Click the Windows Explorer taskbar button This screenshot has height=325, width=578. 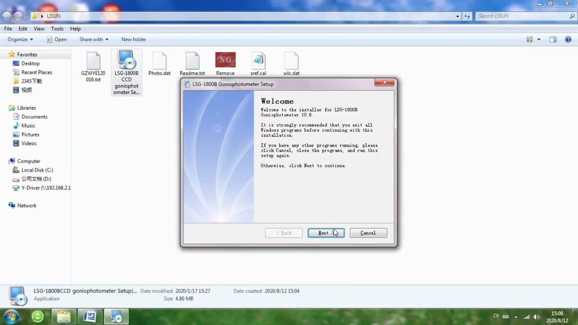click(64, 316)
